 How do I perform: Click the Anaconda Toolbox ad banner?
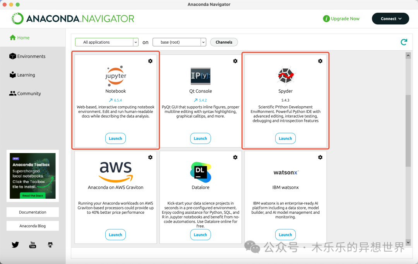click(x=33, y=175)
